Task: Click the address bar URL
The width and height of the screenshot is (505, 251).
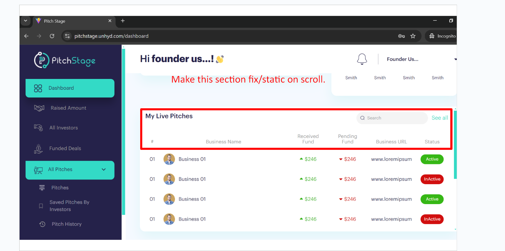Action: tap(111, 36)
